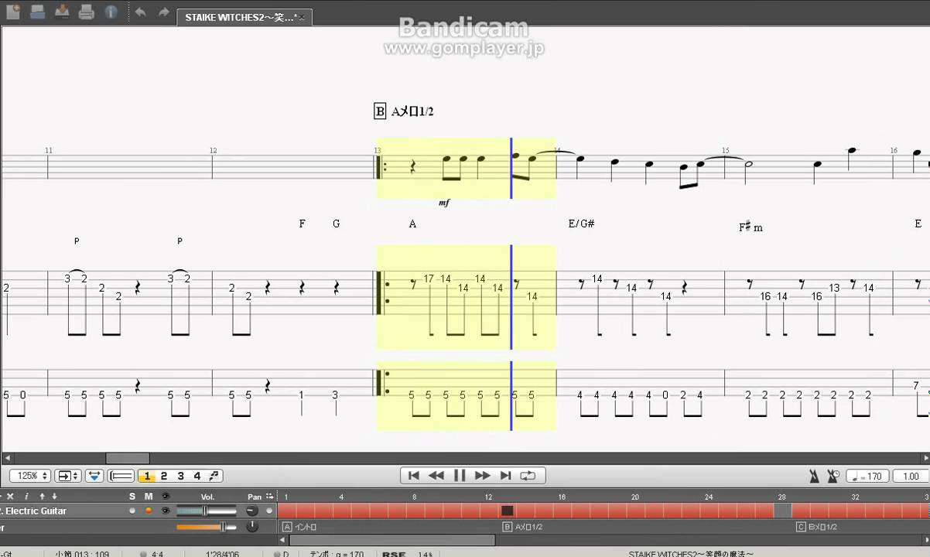Click the Redo arrow icon
This screenshot has height=557, width=930.
pyautogui.click(x=163, y=12)
